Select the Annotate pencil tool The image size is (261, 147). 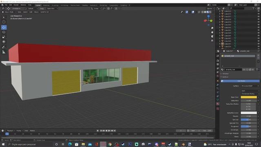(x=4, y=47)
